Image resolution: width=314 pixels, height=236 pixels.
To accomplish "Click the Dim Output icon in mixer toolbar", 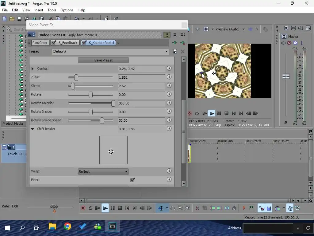I will click(301, 28).
